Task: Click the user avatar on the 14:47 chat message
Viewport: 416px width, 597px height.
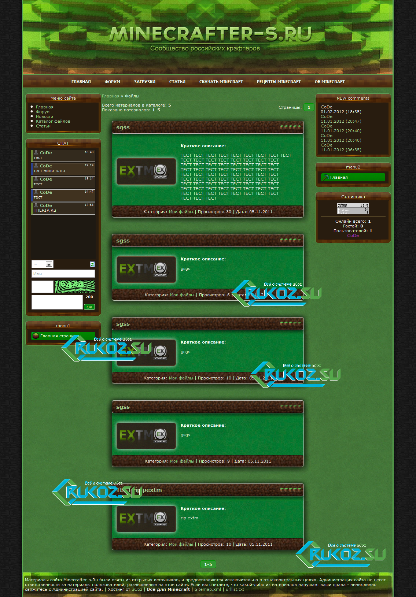Action: [x=36, y=192]
